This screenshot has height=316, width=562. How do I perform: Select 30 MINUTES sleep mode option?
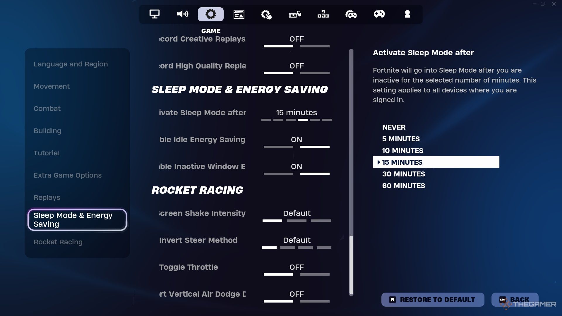click(x=403, y=174)
